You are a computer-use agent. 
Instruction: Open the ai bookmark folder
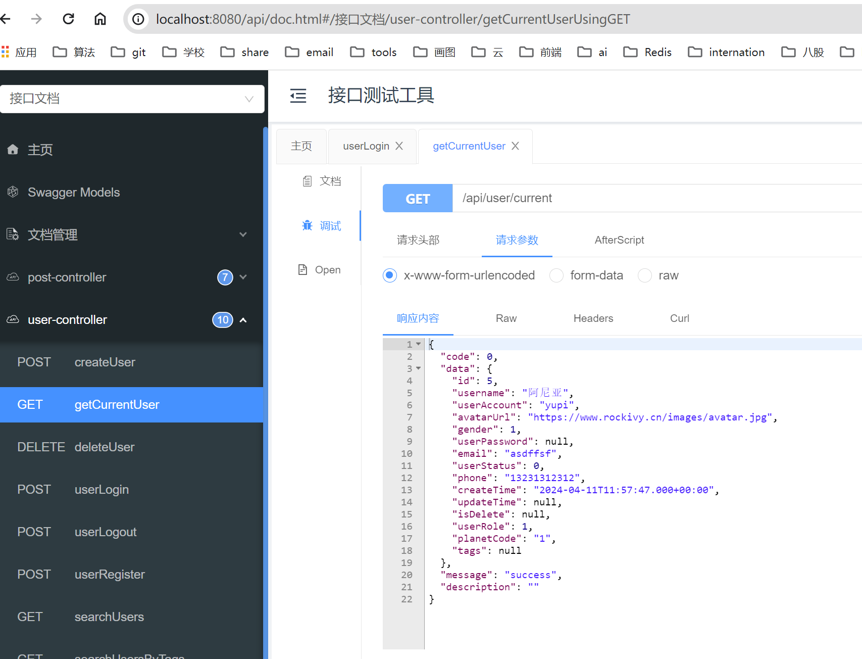[592, 52]
